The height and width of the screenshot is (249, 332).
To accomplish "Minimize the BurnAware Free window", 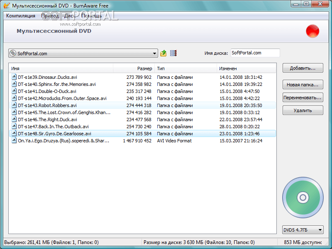I will pyautogui.click(x=296, y=4).
